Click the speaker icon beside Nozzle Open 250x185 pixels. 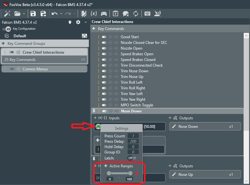pos(116,48)
